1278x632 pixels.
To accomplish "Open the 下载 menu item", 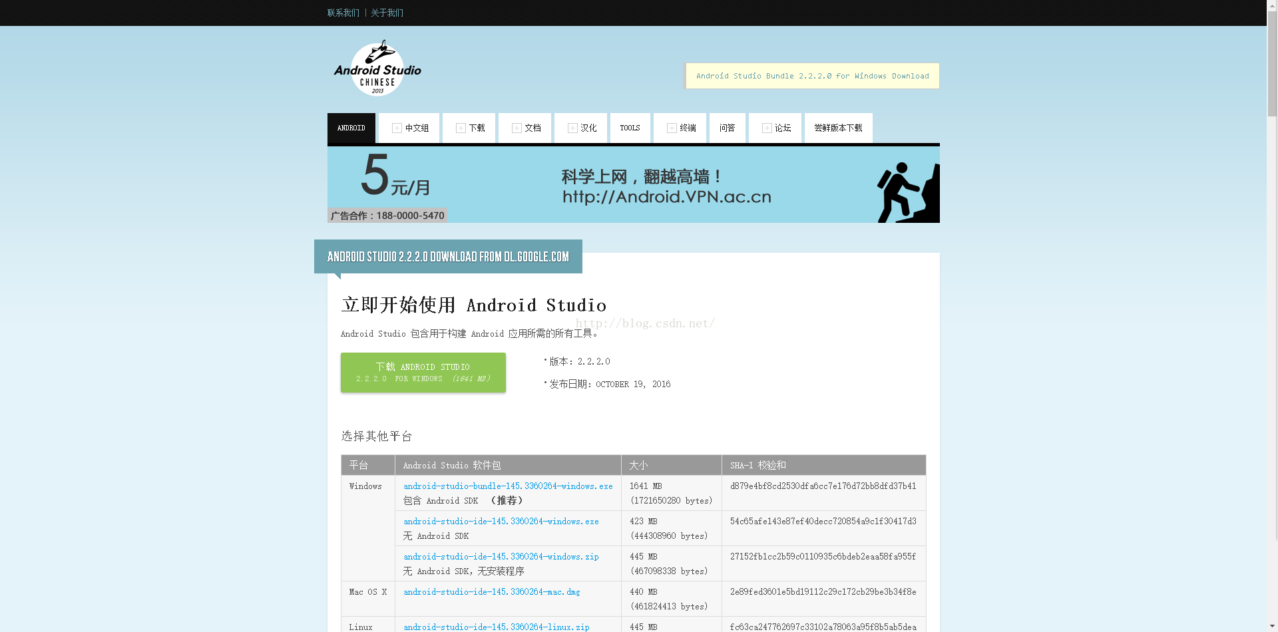I will 469,128.
